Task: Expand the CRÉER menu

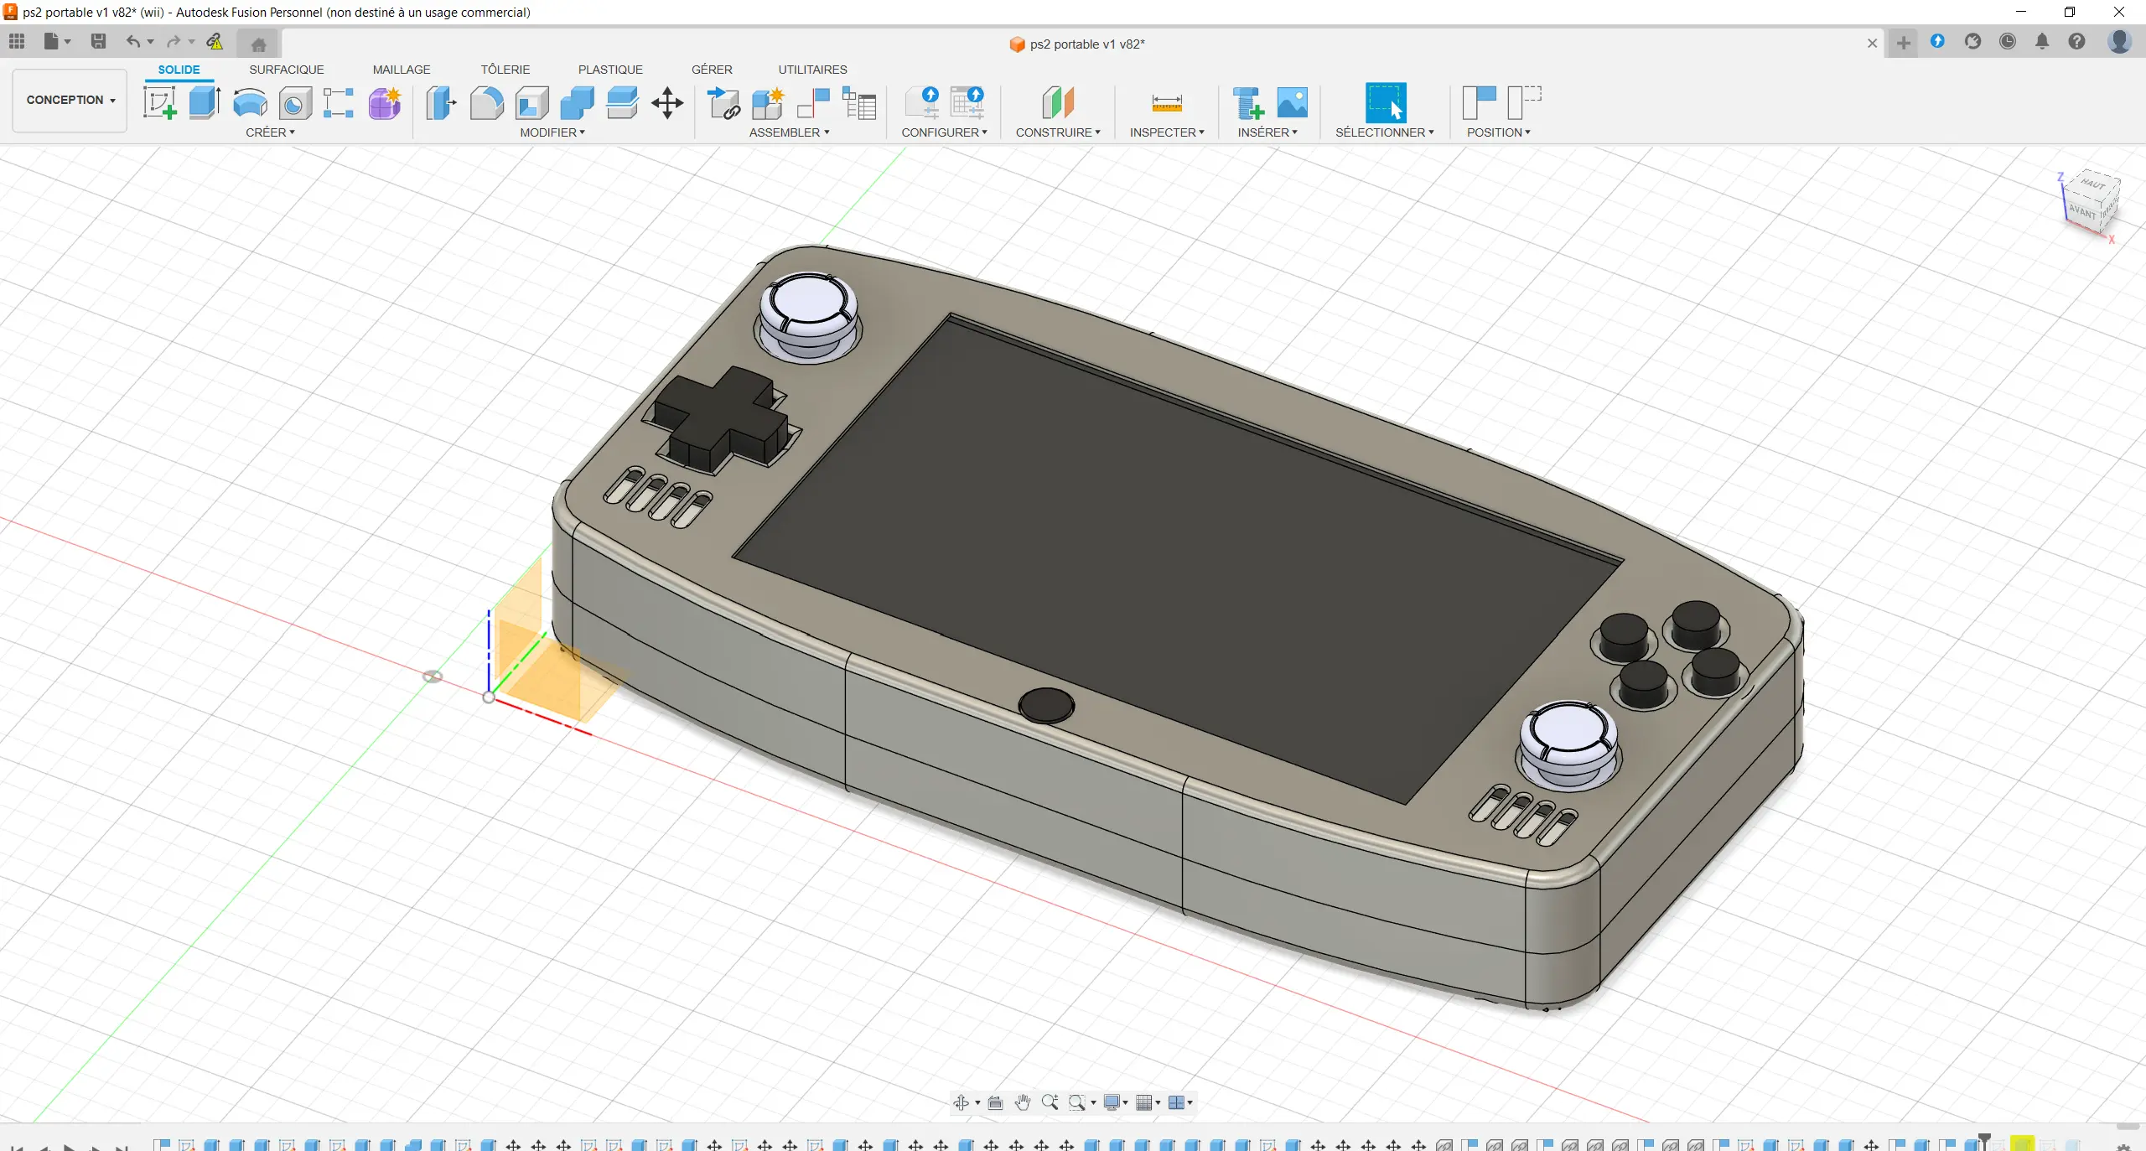Action: point(270,132)
